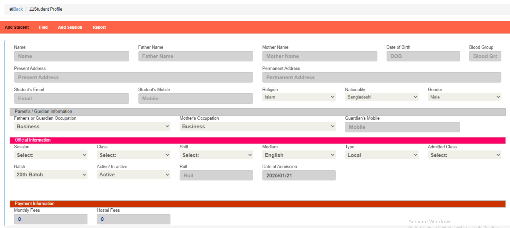Open the Batch dropdown showing 20th Batch
The image size is (510, 228).
click(x=51, y=175)
